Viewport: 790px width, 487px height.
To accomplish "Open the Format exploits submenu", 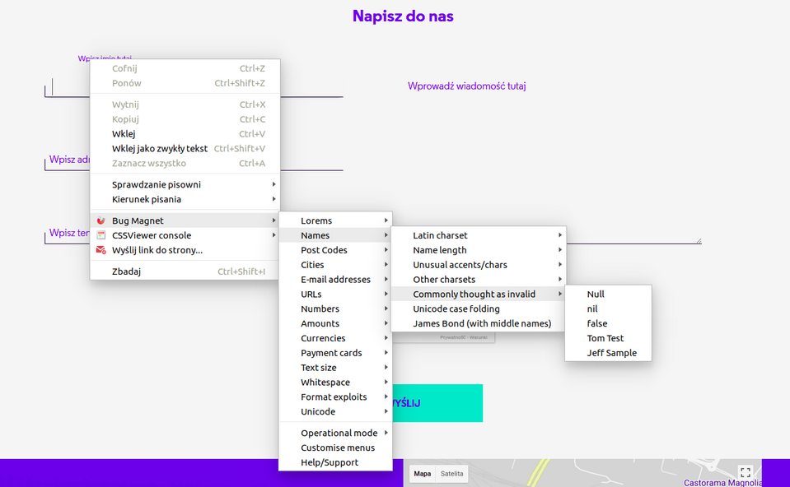I will pyautogui.click(x=335, y=397).
